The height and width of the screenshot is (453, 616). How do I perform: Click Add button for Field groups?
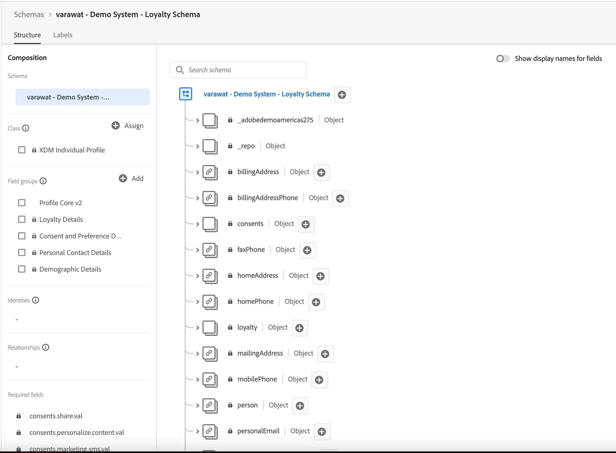pos(131,179)
